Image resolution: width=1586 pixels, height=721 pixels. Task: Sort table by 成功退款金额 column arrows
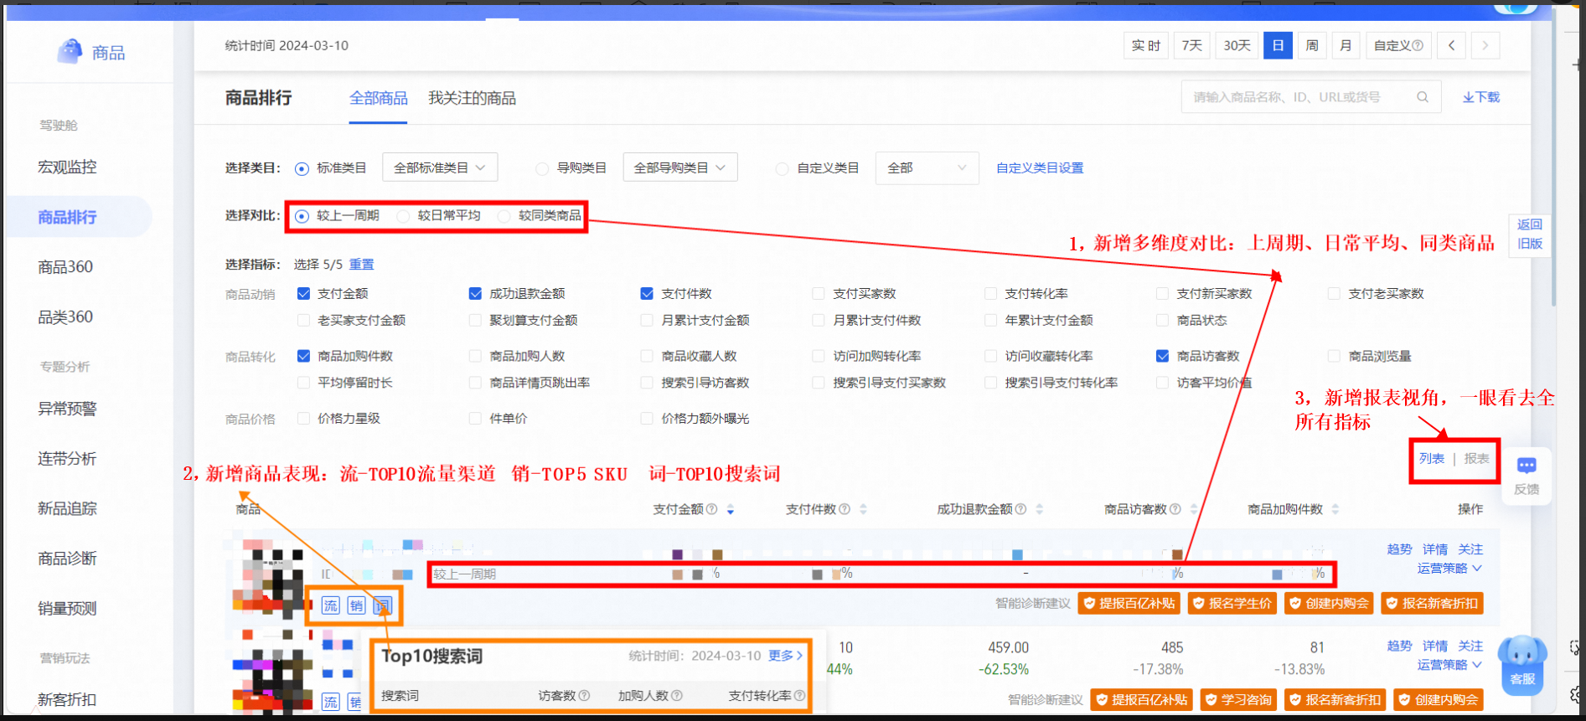pyautogui.click(x=1039, y=509)
